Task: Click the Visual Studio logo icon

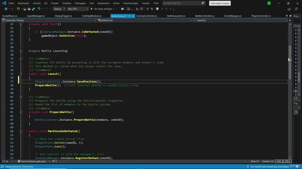Action: coord(4,3)
